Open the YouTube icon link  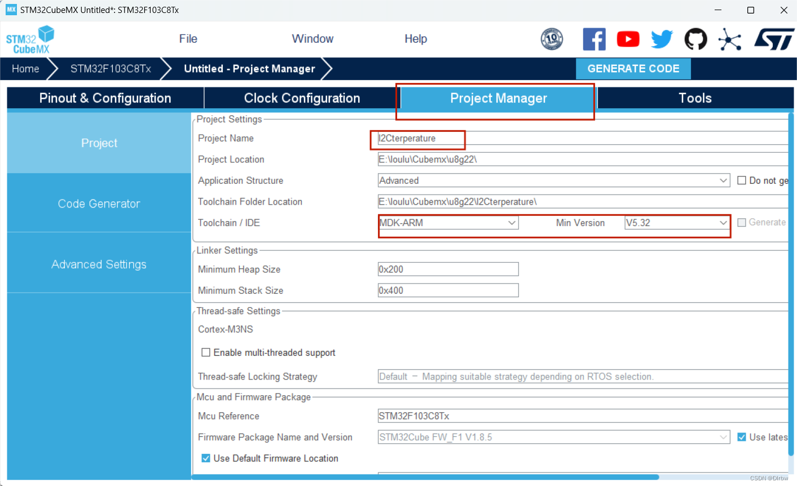click(628, 39)
